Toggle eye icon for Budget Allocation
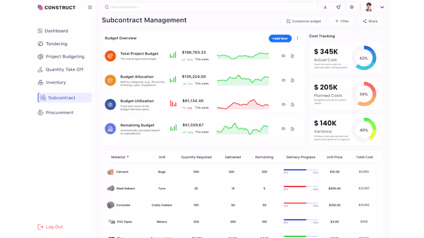 [x=284, y=80]
